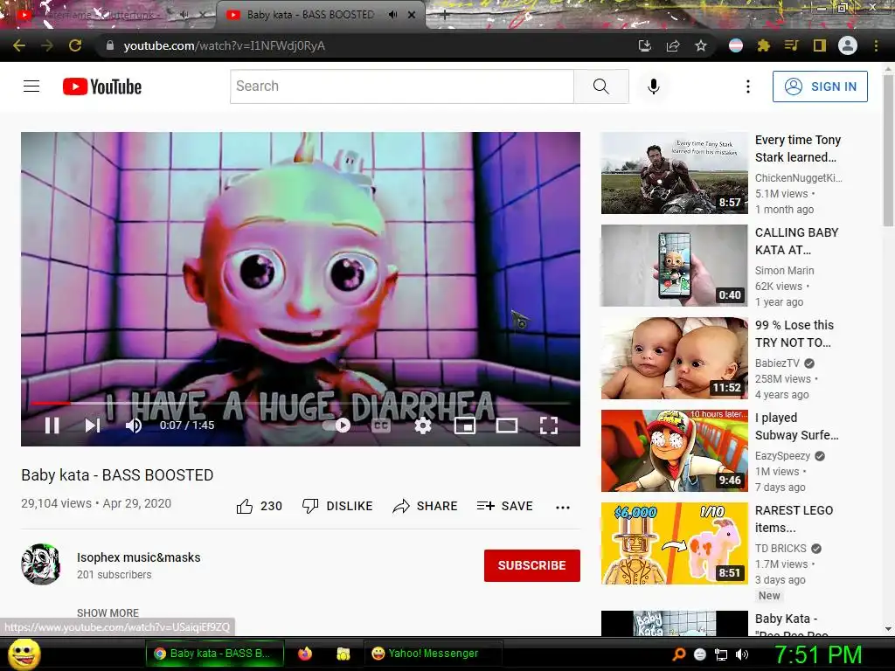Open the media controls playlist icon
This screenshot has height=671, width=895.
pos(792,45)
